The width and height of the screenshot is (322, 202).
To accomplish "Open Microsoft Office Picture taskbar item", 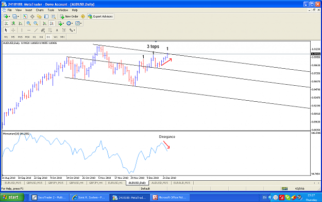I will click(x=170, y=197).
